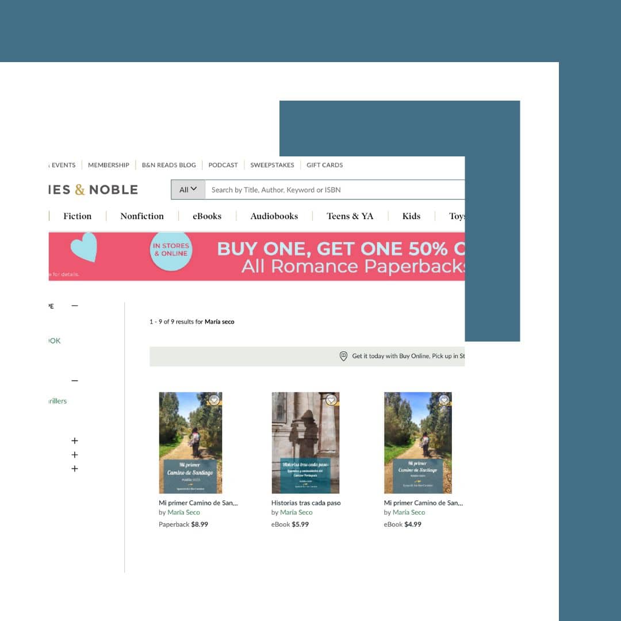Open the Fiction category menu
The width and height of the screenshot is (621, 621).
pyautogui.click(x=78, y=216)
